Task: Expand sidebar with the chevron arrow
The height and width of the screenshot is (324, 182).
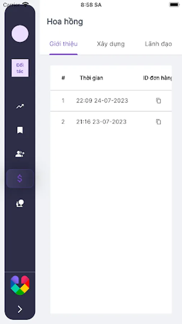Action: pyautogui.click(x=20, y=309)
